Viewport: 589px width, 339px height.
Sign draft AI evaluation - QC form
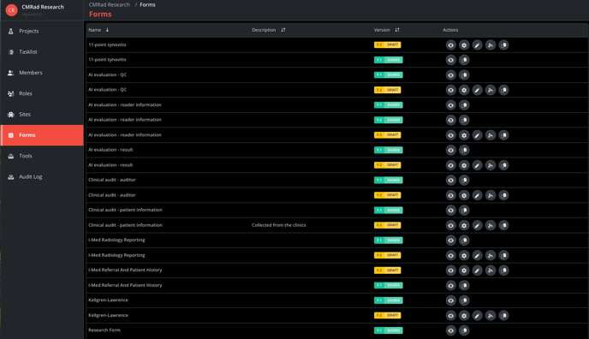pos(491,90)
